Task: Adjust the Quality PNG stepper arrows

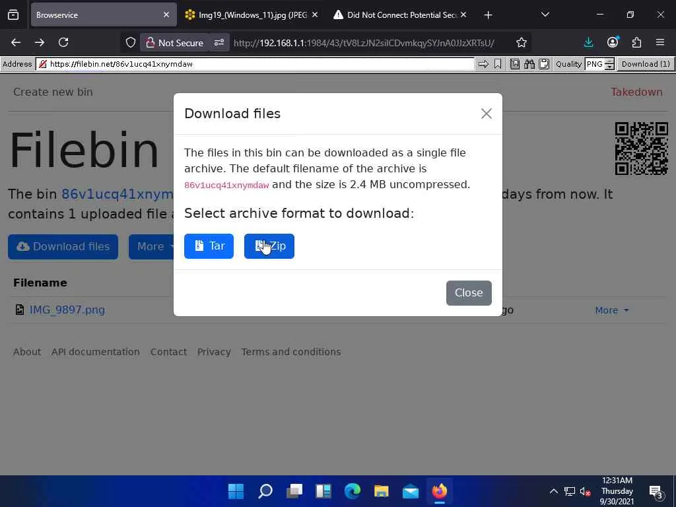Action: (609, 64)
